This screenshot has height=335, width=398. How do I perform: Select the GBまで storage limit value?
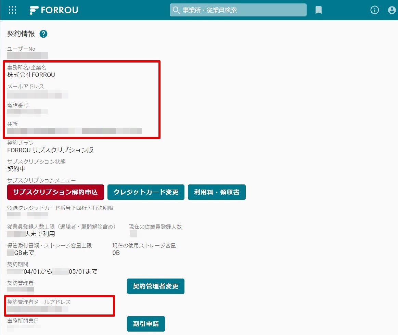tap(24, 253)
